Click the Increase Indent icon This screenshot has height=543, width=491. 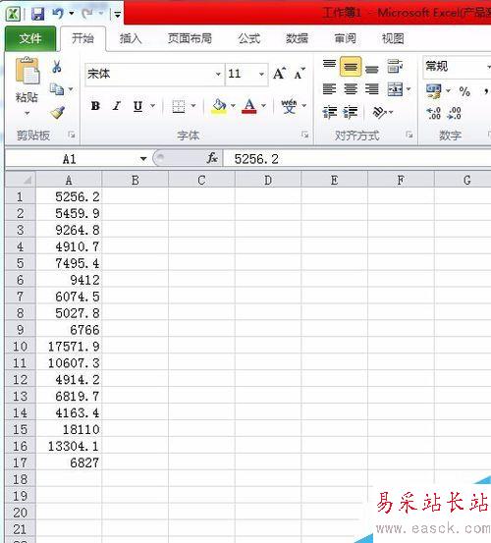pos(351,112)
